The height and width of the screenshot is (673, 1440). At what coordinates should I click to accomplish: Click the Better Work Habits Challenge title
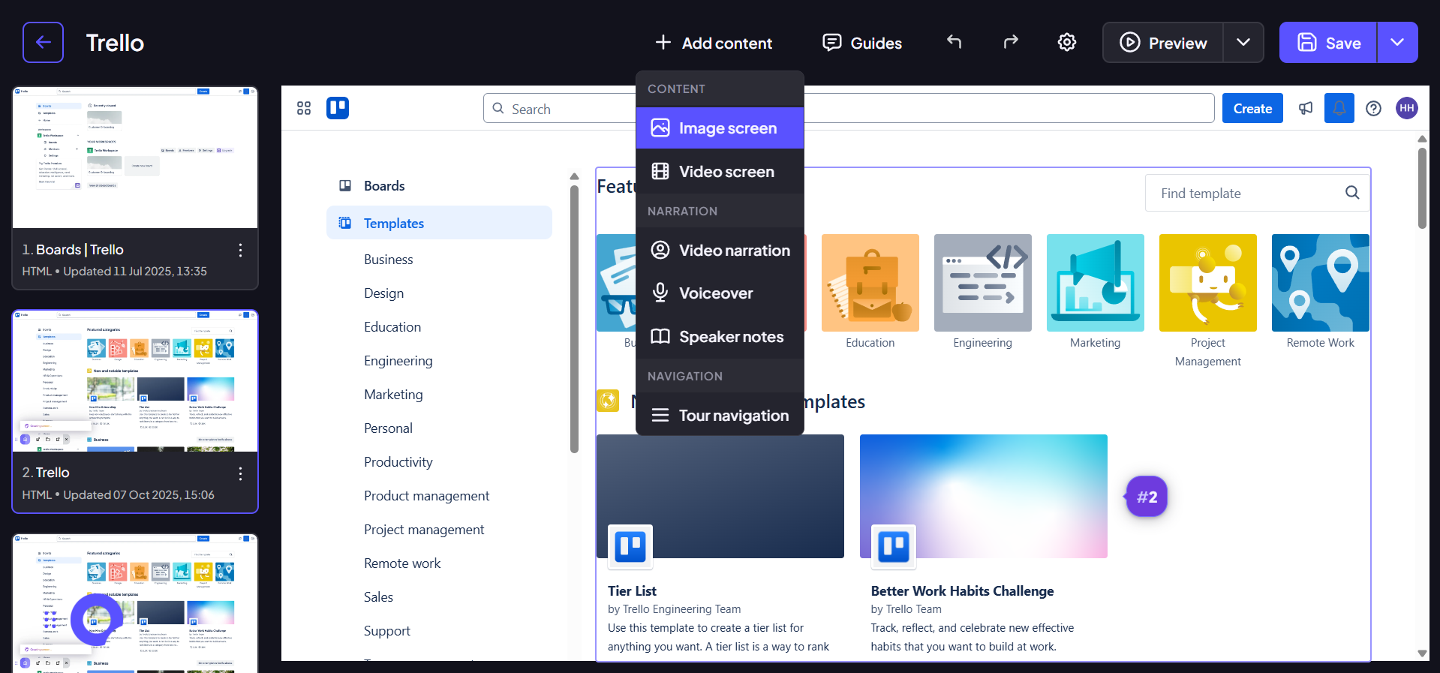point(962,591)
